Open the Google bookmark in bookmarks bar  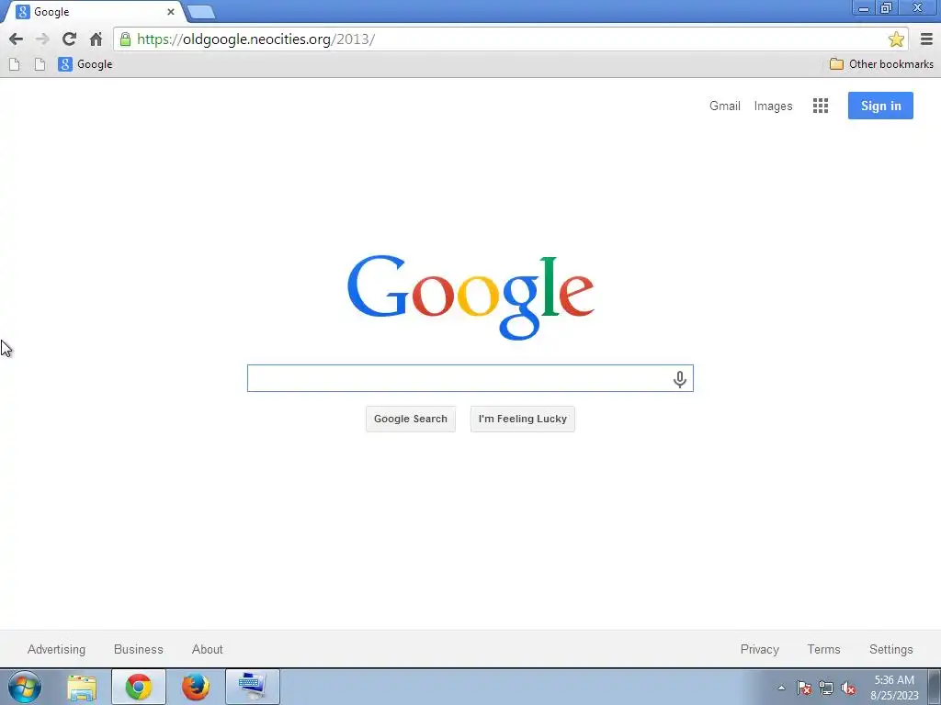(x=85, y=64)
